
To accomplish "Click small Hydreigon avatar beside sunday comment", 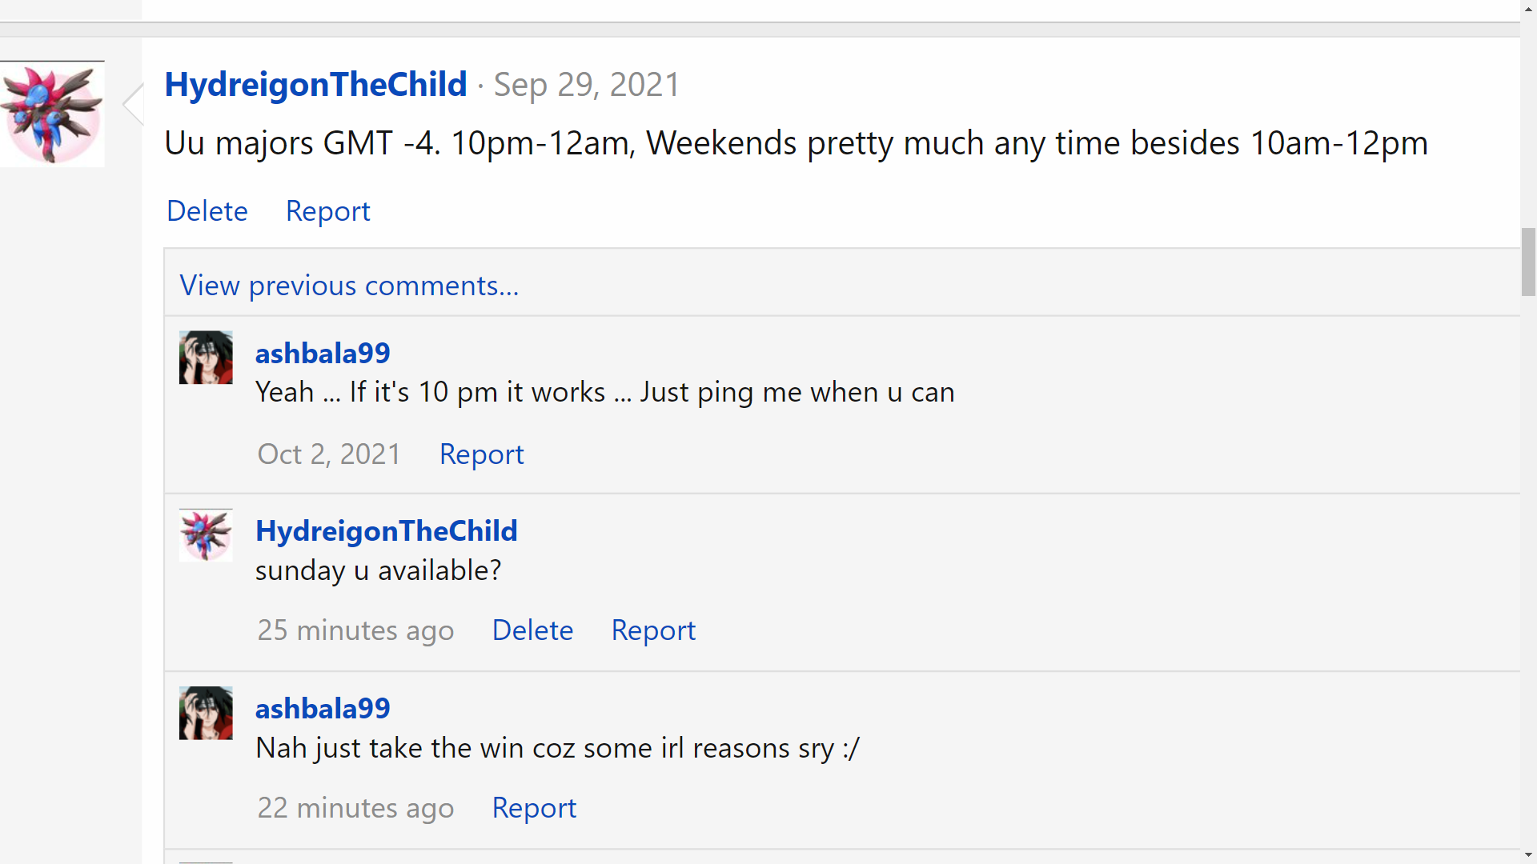I will click(206, 535).
